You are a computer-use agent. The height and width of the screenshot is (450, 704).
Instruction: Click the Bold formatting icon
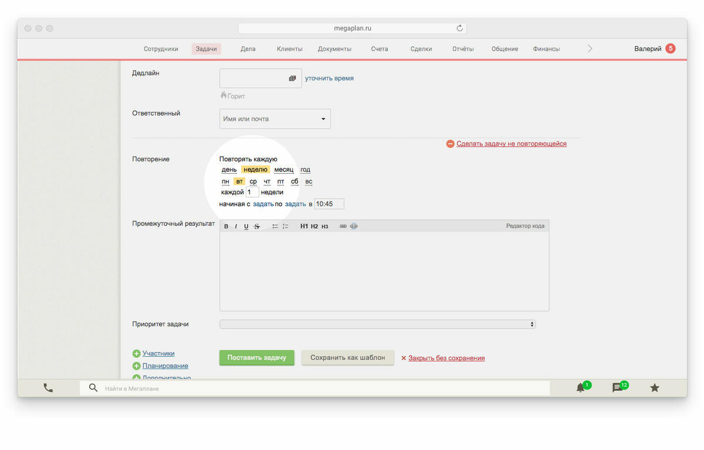[226, 226]
